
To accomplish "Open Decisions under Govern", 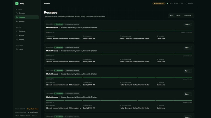I will pos(27,31).
